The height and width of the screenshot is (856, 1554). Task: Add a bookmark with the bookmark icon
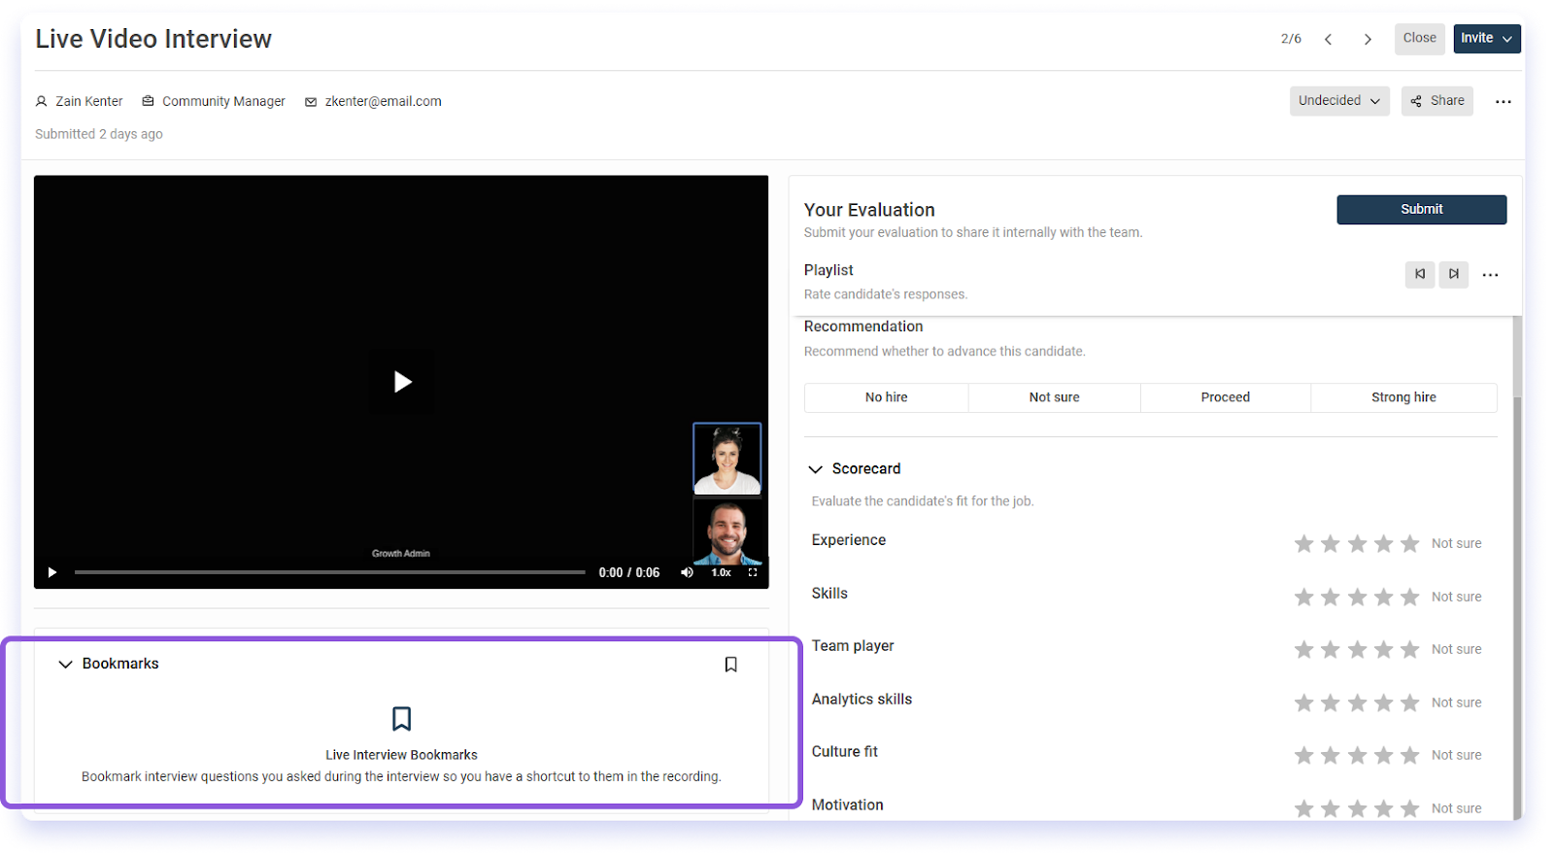(730, 665)
